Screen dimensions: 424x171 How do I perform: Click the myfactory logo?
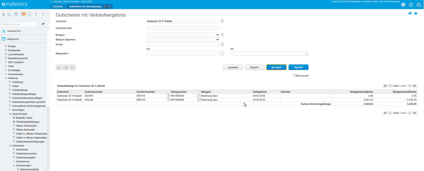click(15, 4)
